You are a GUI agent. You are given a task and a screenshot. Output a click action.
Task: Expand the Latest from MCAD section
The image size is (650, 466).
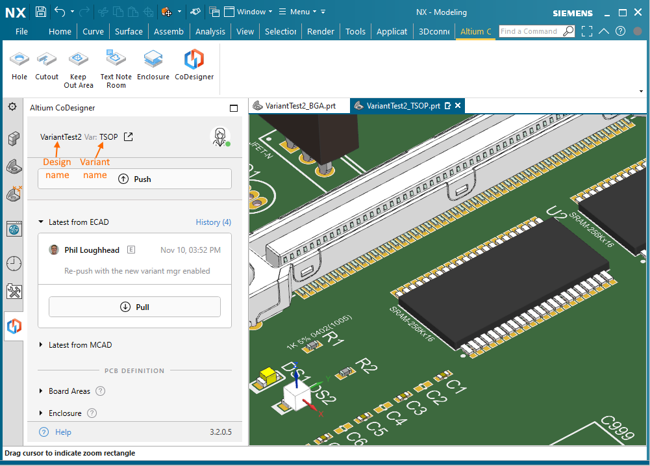[x=41, y=345]
